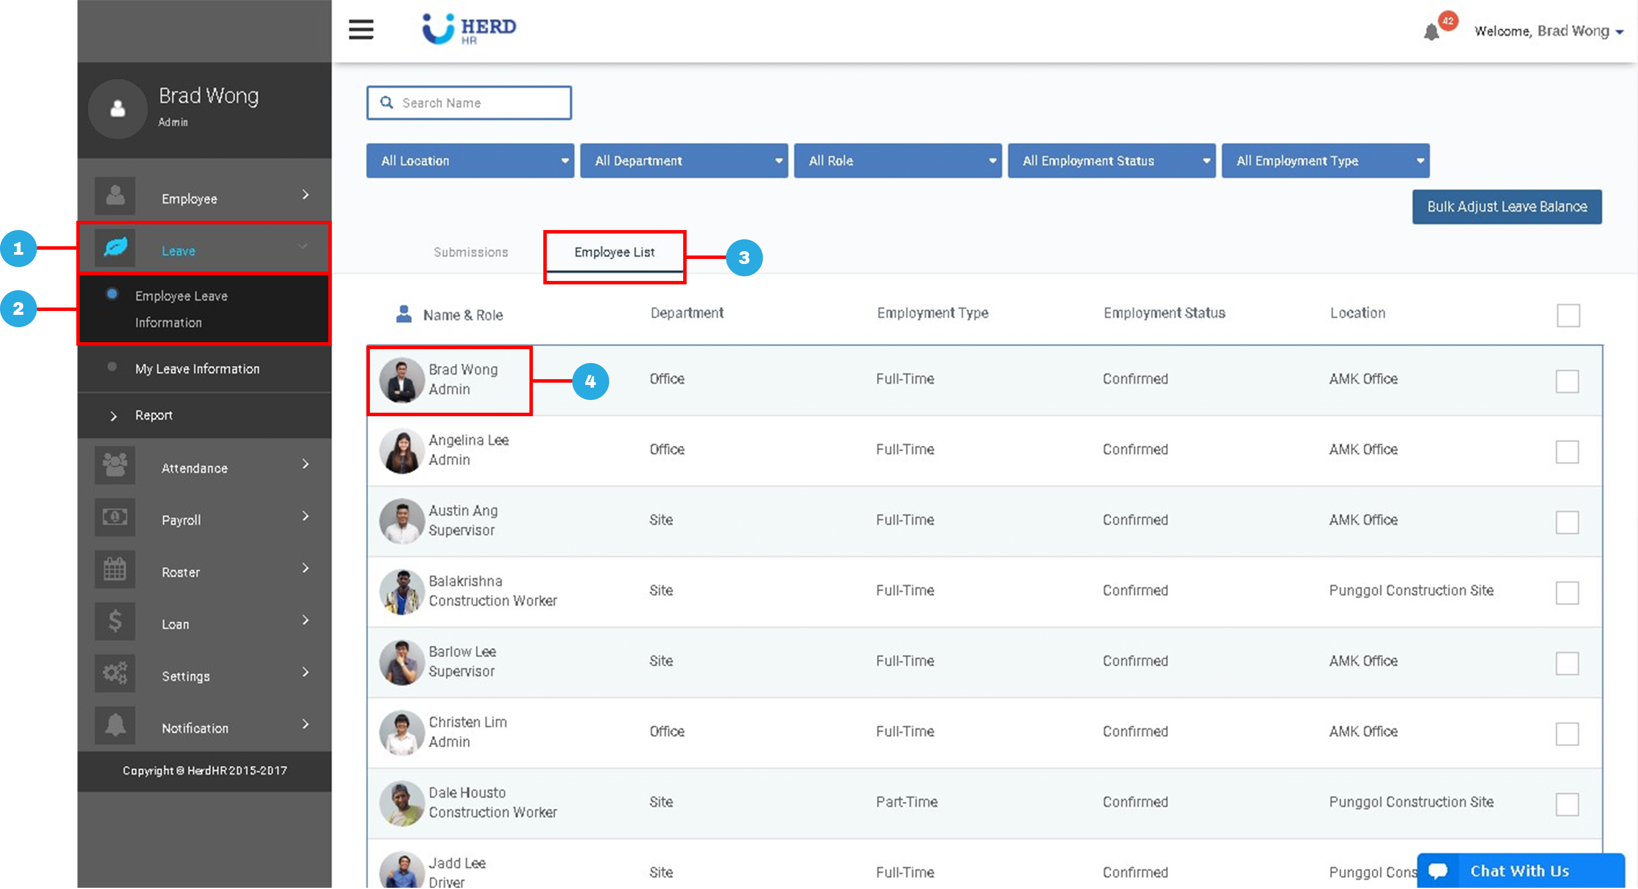Click the Loan dollar sign icon
This screenshot has height=889, width=1638.
pos(115,621)
